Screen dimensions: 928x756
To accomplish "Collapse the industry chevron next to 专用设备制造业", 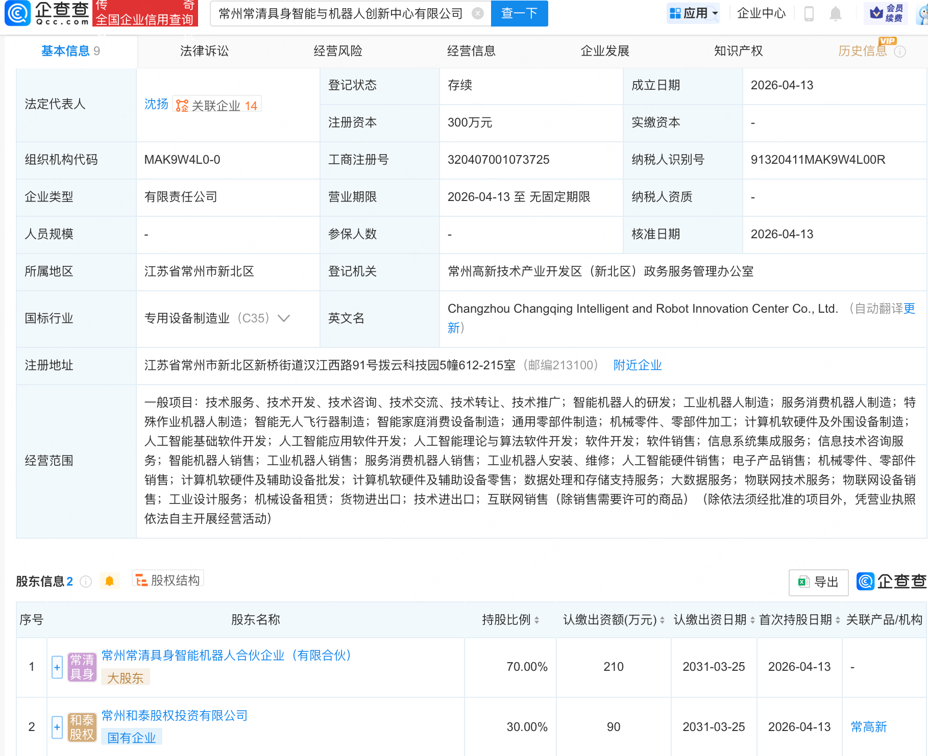I will (x=284, y=318).
